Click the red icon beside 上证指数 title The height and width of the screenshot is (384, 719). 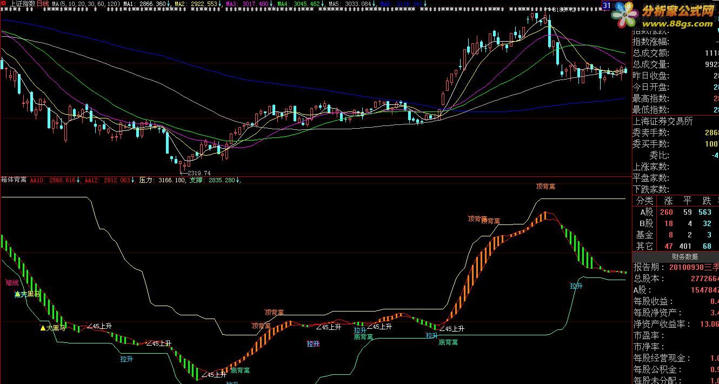4,3
